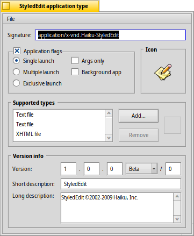Select the Exclusive launch radio button
Viewport: 194px width, 236px height.
16,83
